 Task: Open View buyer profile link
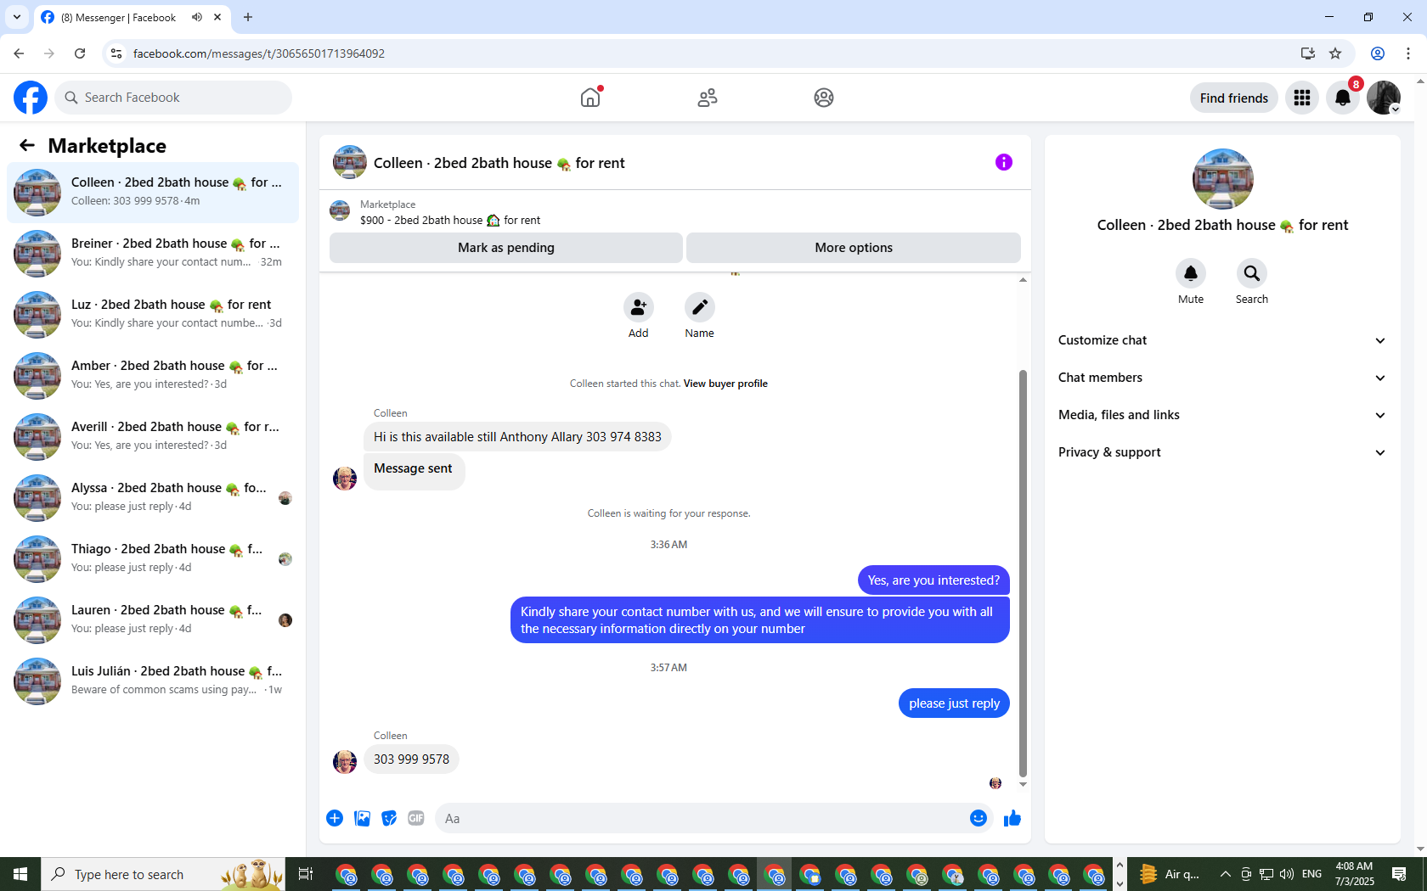pos(725,384)
